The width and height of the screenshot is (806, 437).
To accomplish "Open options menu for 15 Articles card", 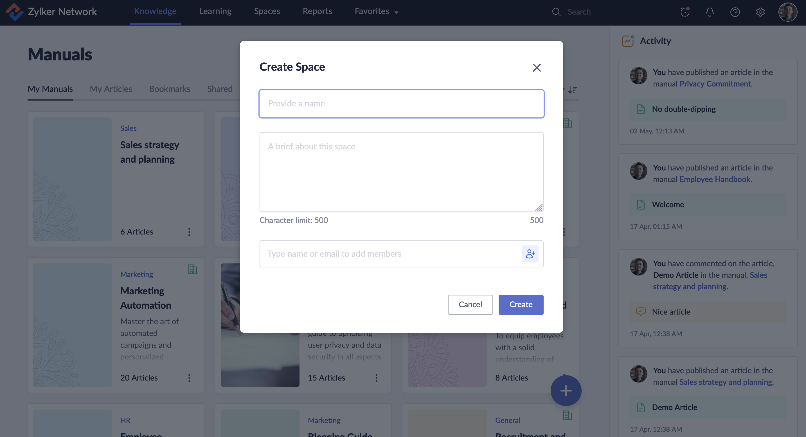I will coord(376,378).
